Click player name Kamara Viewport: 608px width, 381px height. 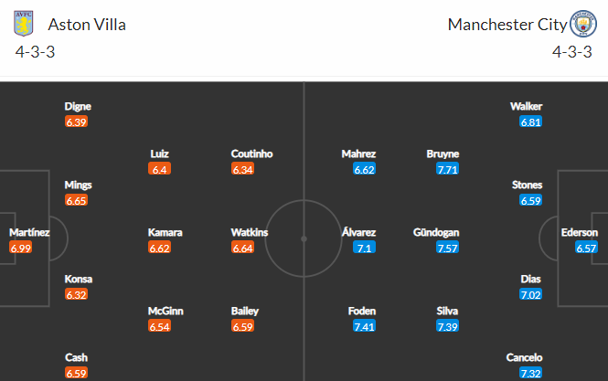(x=165, y=233)
